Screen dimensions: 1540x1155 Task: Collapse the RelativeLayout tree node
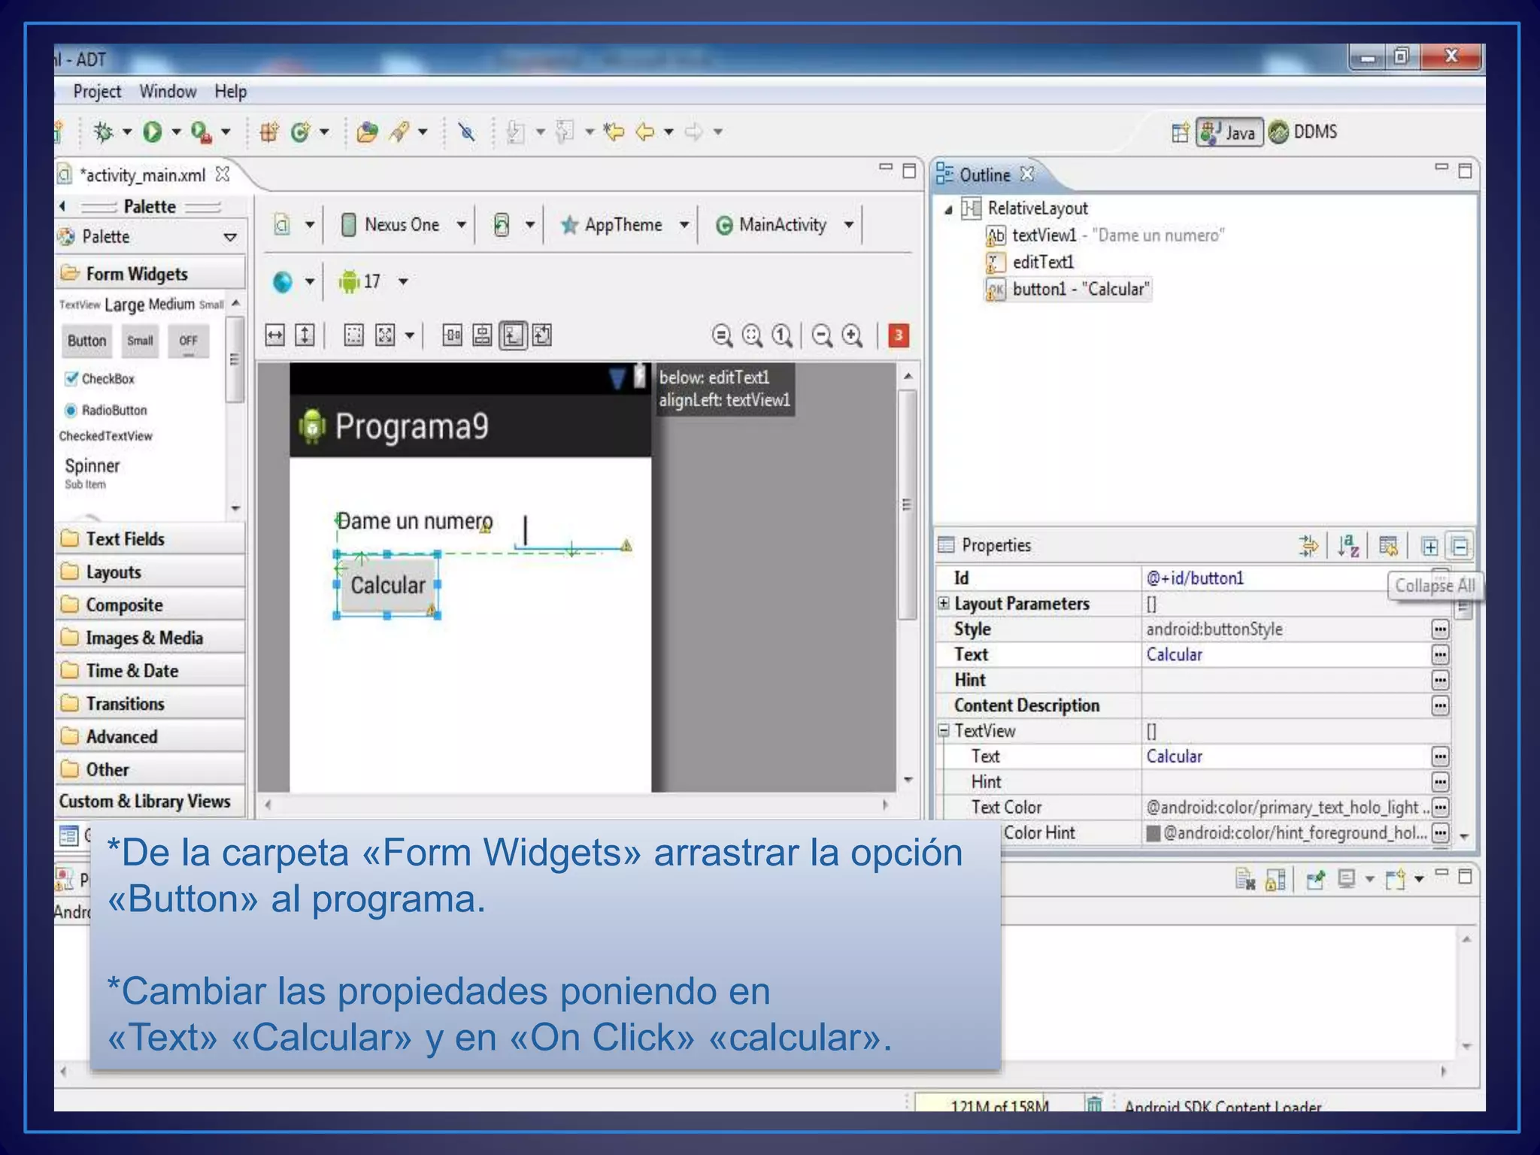click(948, 210)
